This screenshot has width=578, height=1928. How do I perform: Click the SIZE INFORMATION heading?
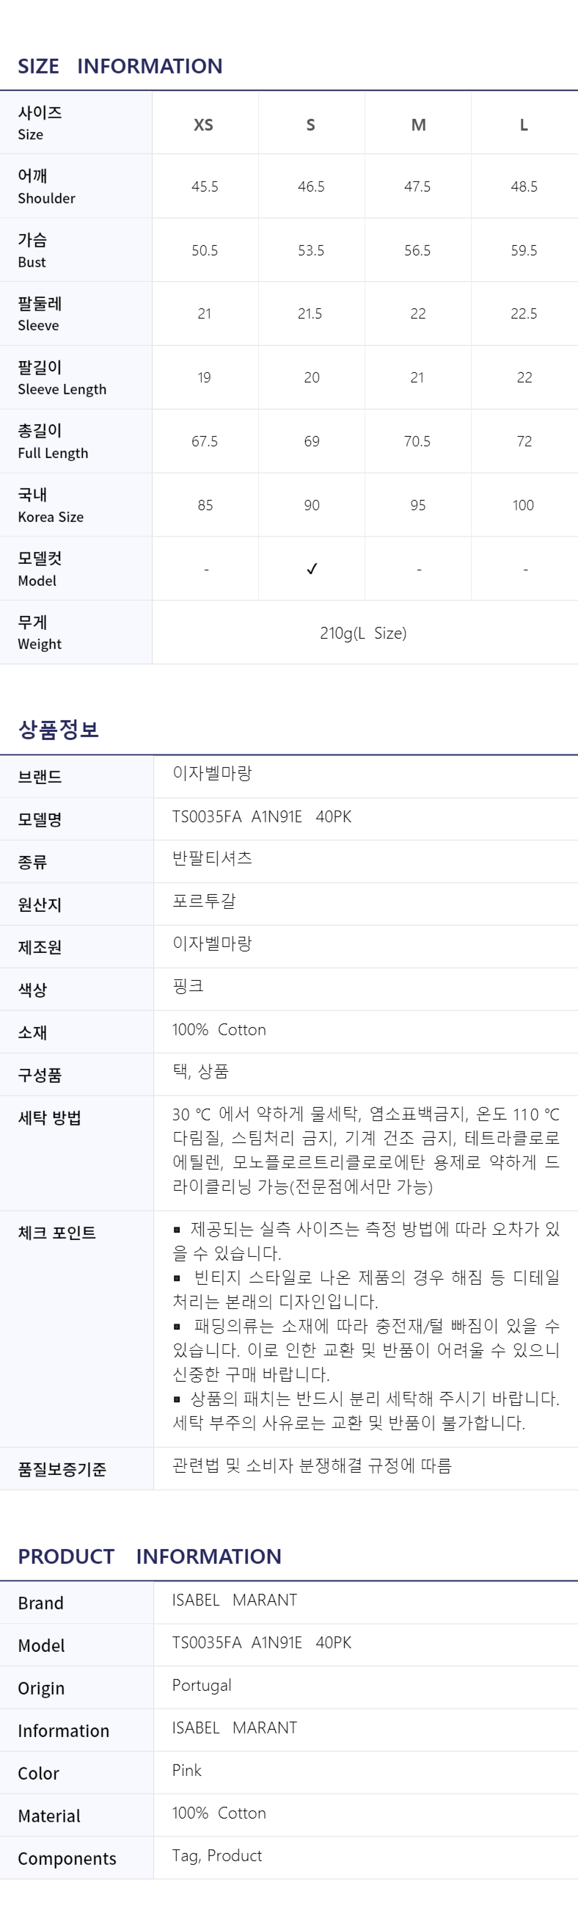pos(120,66)
